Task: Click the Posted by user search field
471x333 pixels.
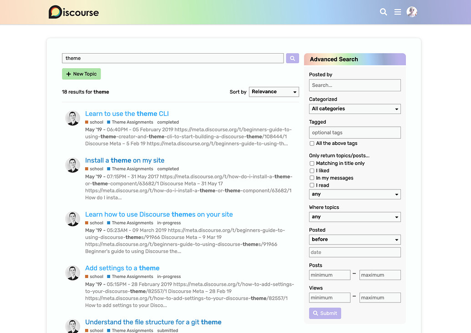Action: click(355, 85)
